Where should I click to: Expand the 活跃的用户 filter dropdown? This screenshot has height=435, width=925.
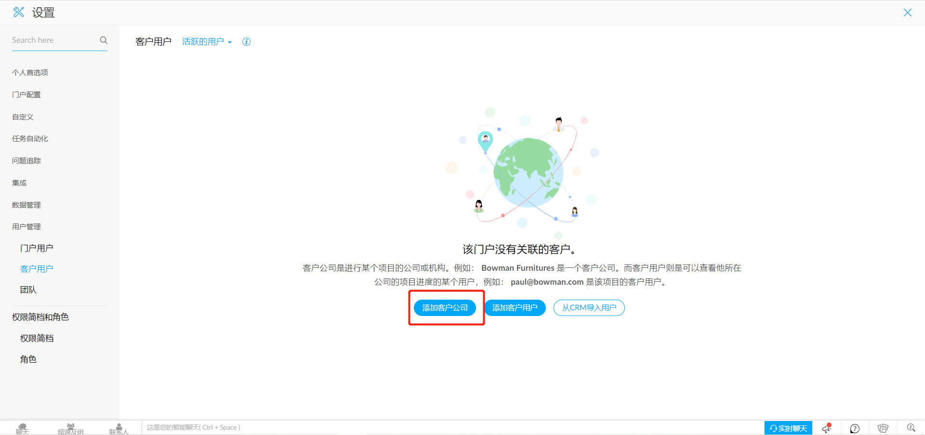pos(207,42)
